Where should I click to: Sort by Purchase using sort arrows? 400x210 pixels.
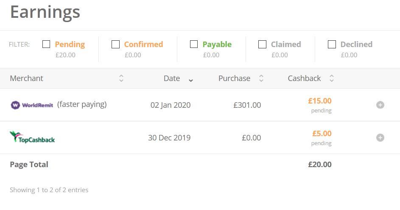click(261, 78)
